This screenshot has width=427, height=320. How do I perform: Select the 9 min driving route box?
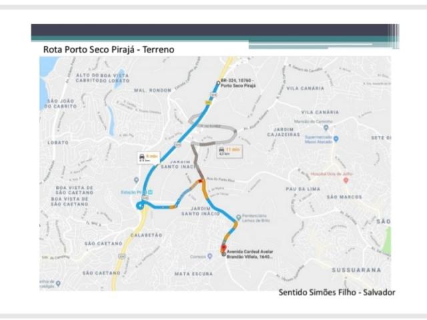pos(149,158)
